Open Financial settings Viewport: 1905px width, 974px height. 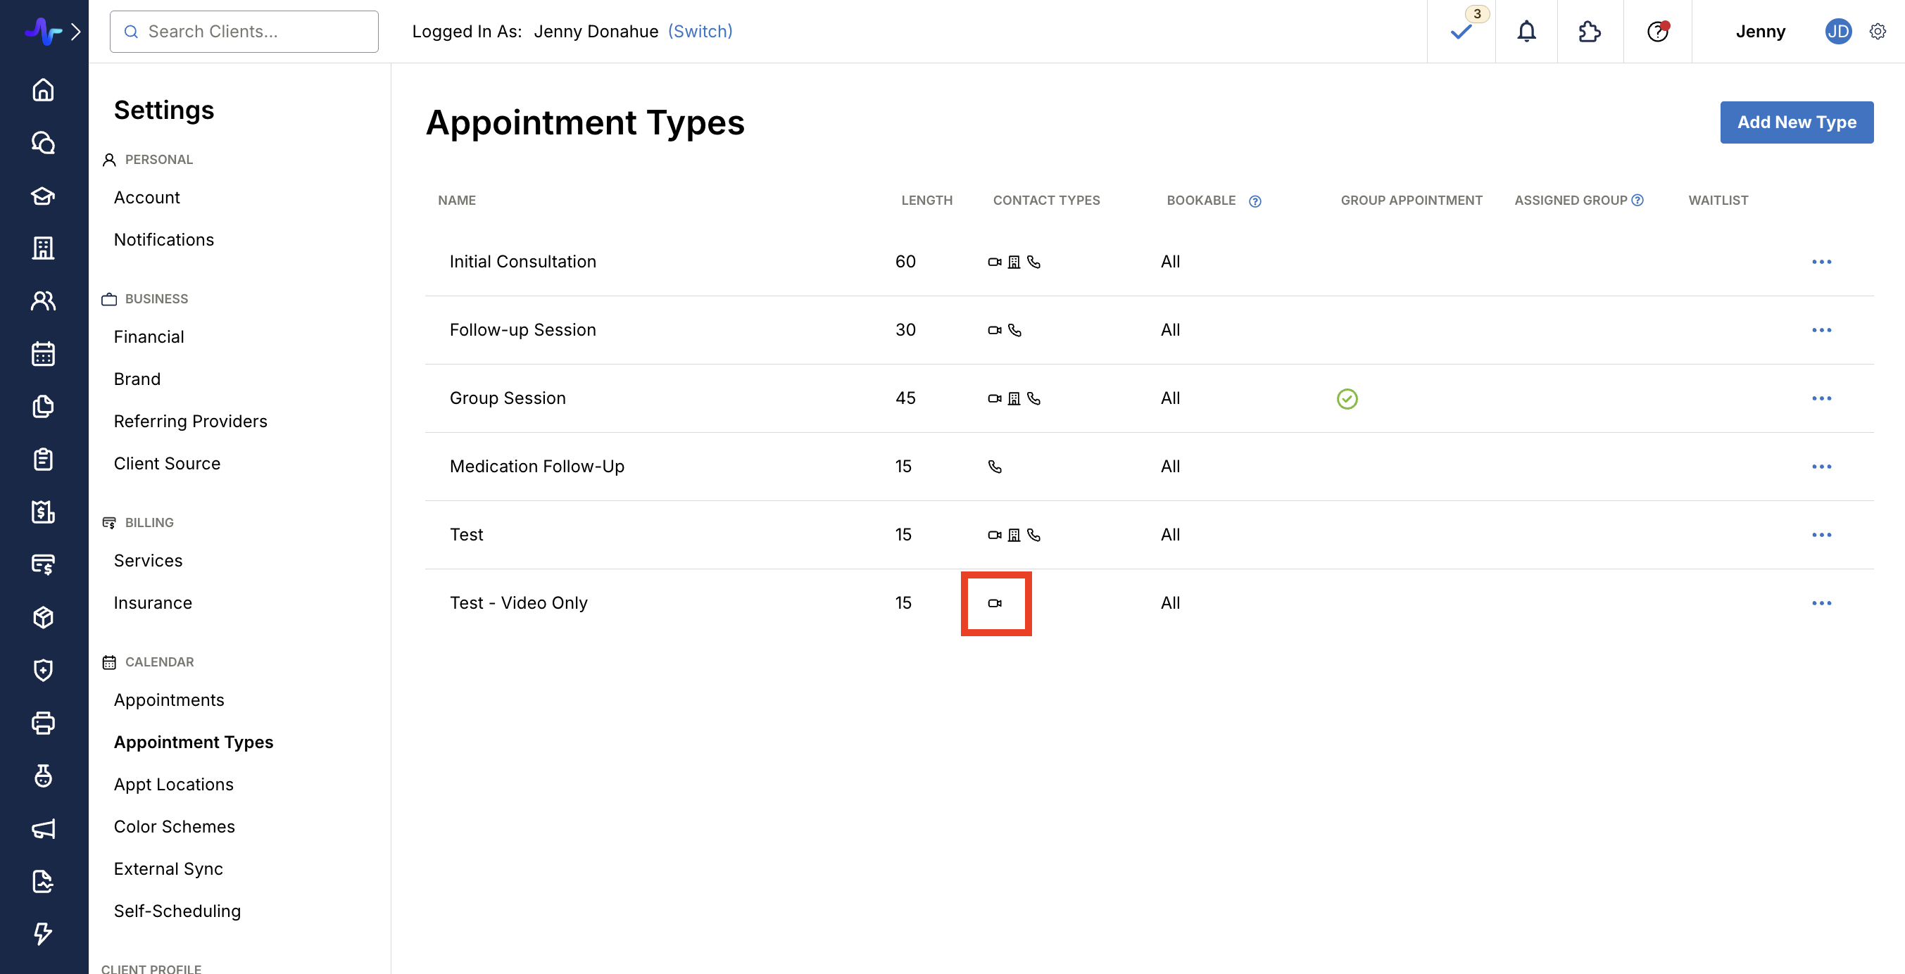149,337
